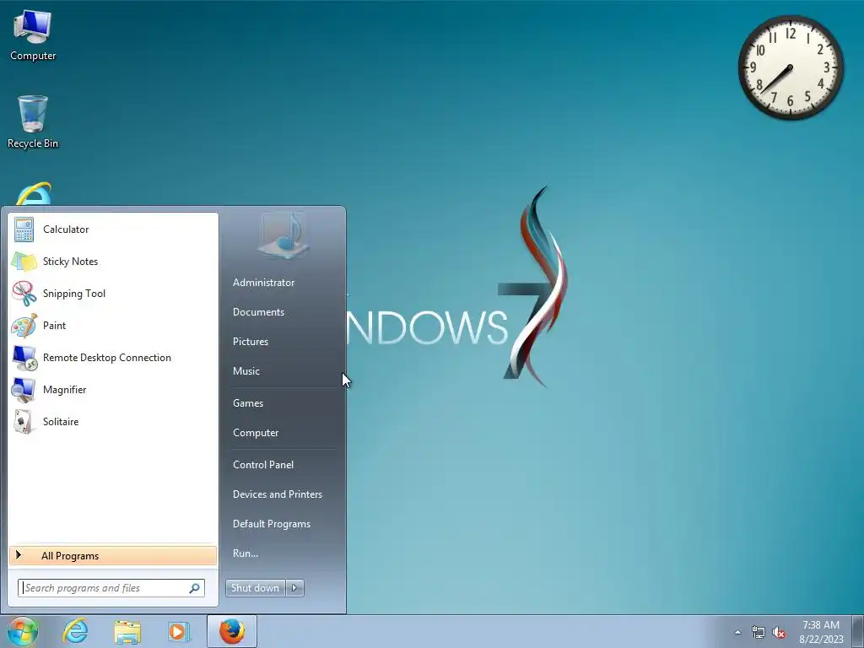Select the Internet Explorer desktop icon
Screen dimensions: 864x648
[x=34, y=194]
